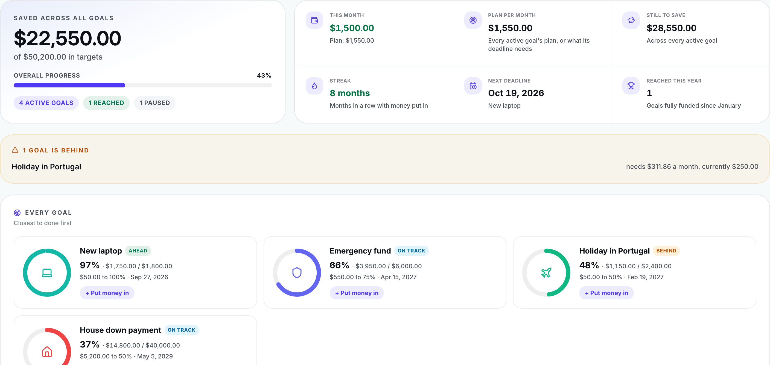This screenshot has width=770, height=365.
Task: Click the 66% value on Emergency fund
Action: [x=339, y=265]
